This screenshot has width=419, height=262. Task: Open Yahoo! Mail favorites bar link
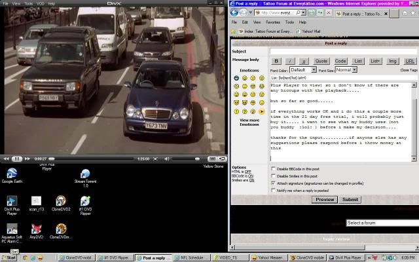(308, 31)
